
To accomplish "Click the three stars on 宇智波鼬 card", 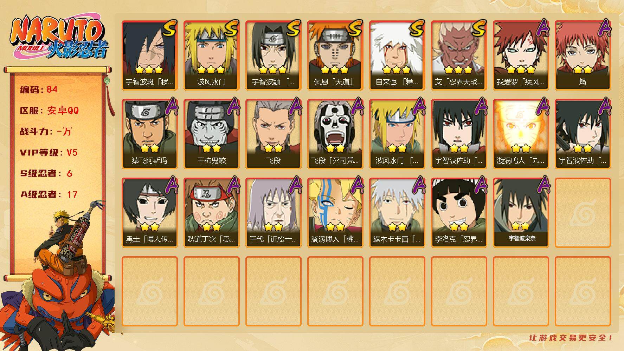I will click(273, 69).
